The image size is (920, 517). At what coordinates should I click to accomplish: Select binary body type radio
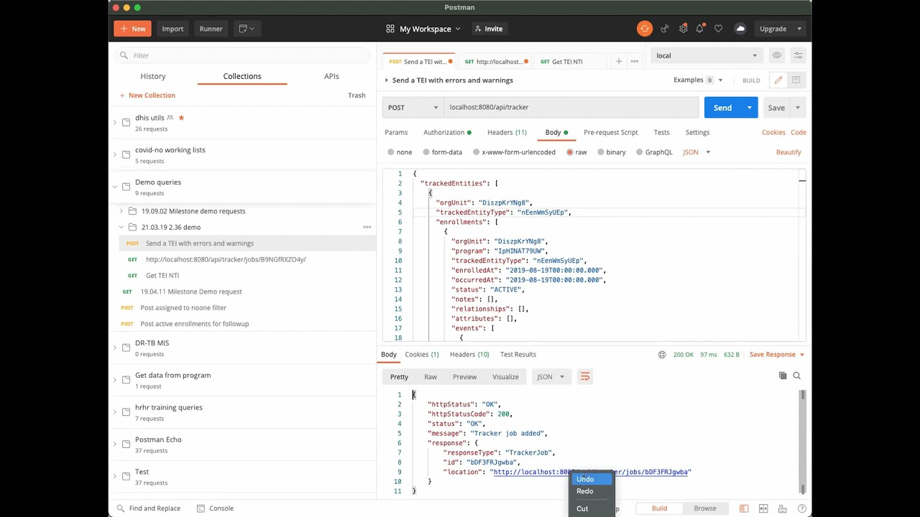pos(600,152)
